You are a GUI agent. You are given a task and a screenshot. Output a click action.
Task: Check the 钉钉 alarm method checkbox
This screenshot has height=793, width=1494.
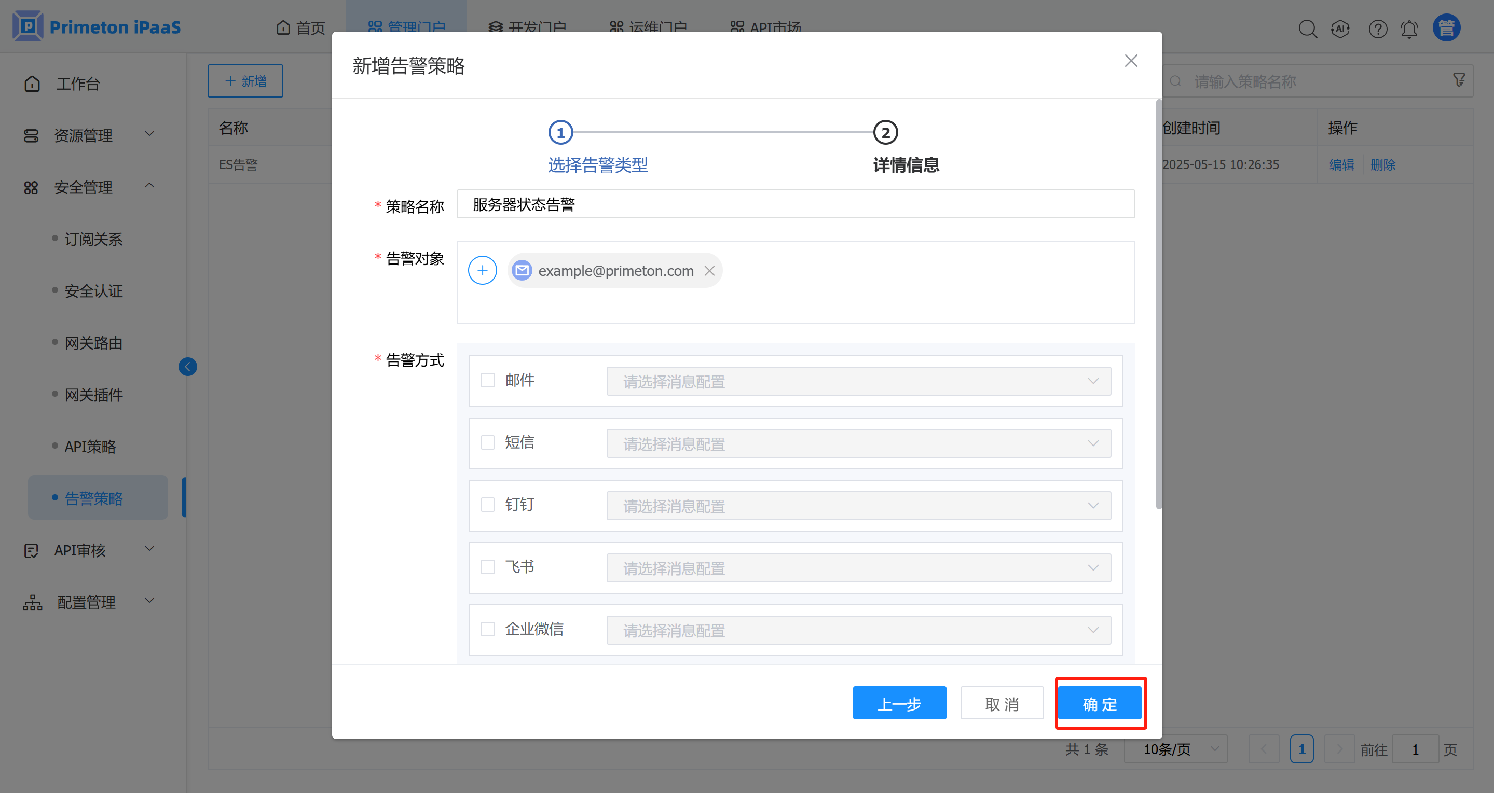tap(488, 505)
